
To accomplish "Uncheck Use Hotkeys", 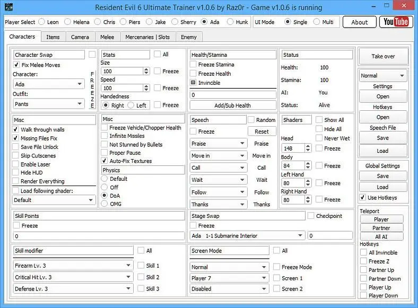I will (x=362, y=197).
